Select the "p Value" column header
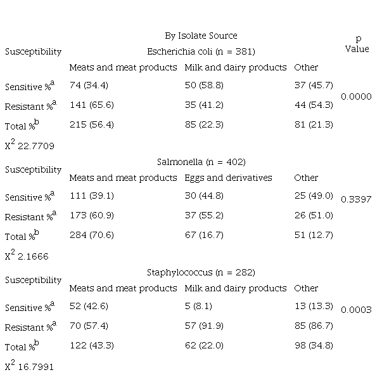 coord(357,44)
